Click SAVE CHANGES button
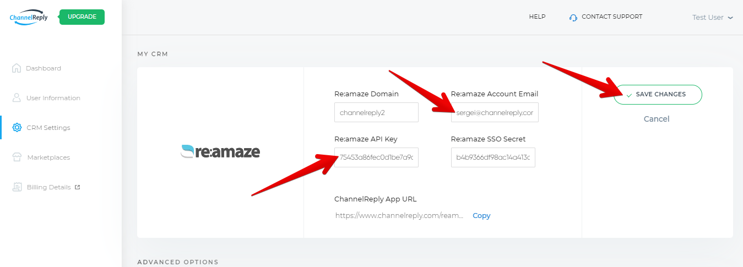 658,95
